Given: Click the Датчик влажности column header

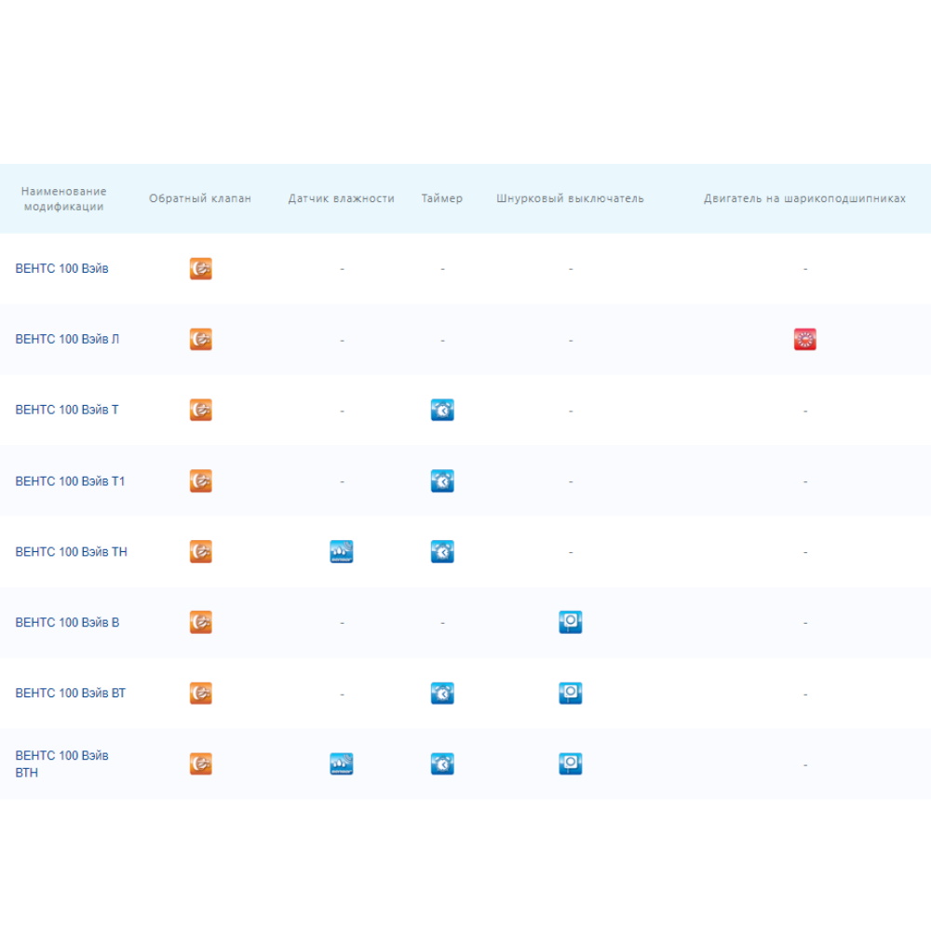Looking at the screenshot, I should tap(342, 198).
